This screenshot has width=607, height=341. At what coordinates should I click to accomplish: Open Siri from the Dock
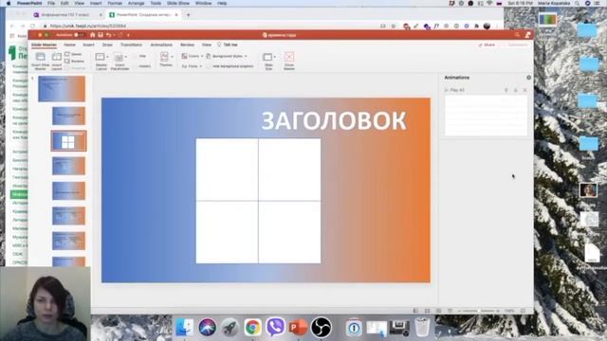tap(208, 327)
